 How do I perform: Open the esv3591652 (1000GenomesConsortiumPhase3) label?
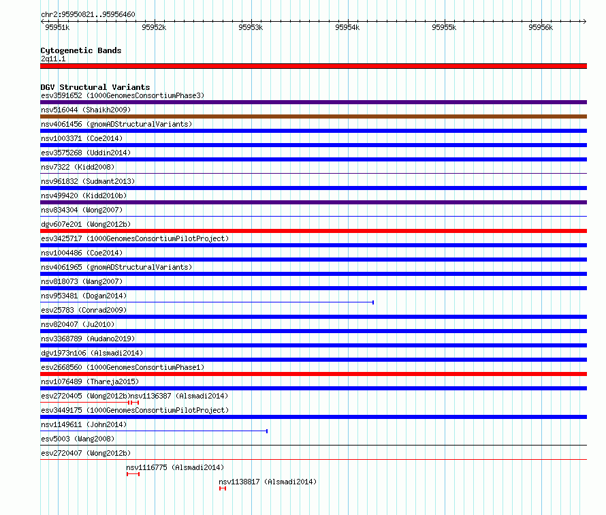[123, 95]
